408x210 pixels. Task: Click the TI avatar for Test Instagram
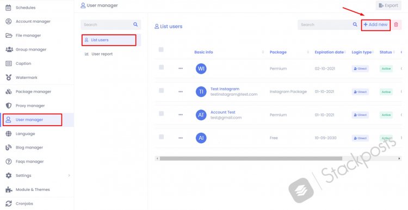click(201, 91)
